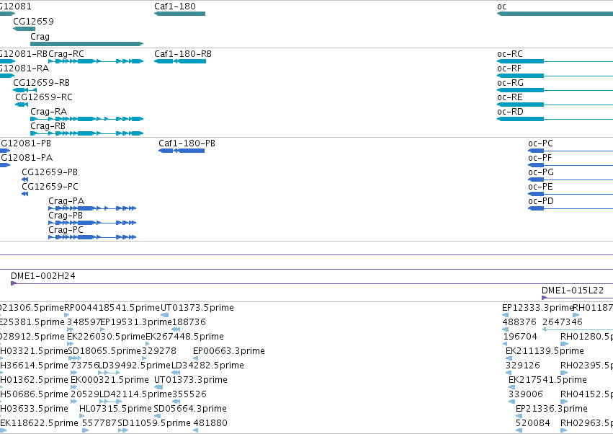This screenshot has width=613, height=434.
Task: Select the Crag-RA transcript label
Action: (48, 112)
